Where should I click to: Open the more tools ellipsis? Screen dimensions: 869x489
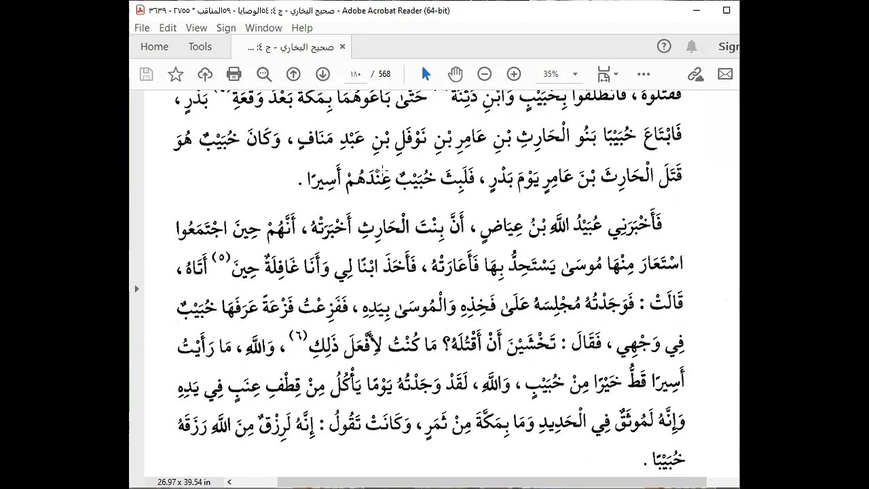coord(644,74)
